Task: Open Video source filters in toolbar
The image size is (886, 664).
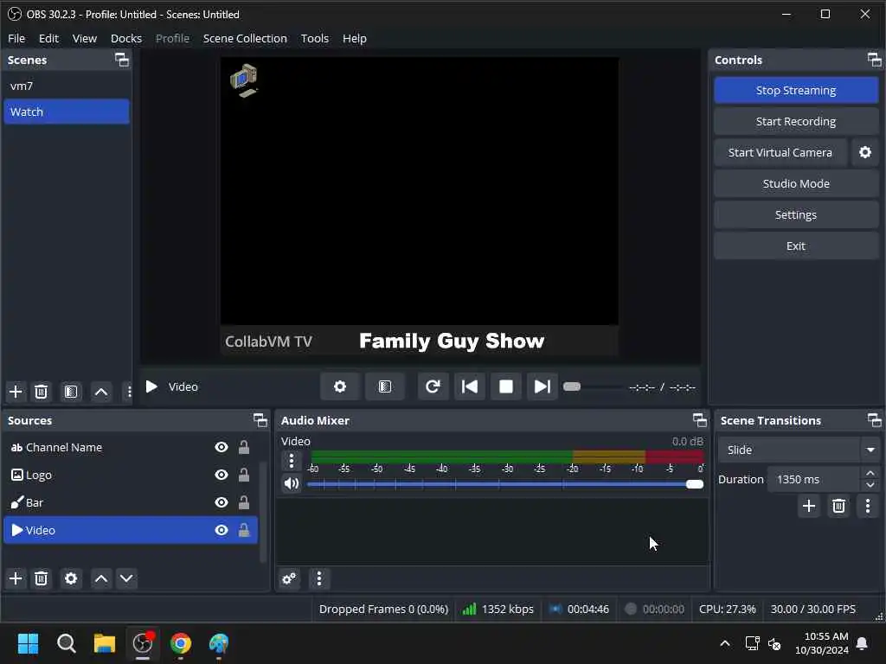Action: (385, 386)
